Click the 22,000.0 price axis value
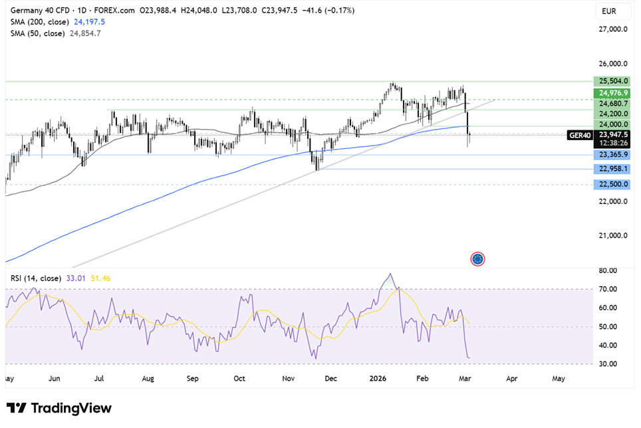The width and height of the screenshot is (641, 428). click(x=613, y=201)
